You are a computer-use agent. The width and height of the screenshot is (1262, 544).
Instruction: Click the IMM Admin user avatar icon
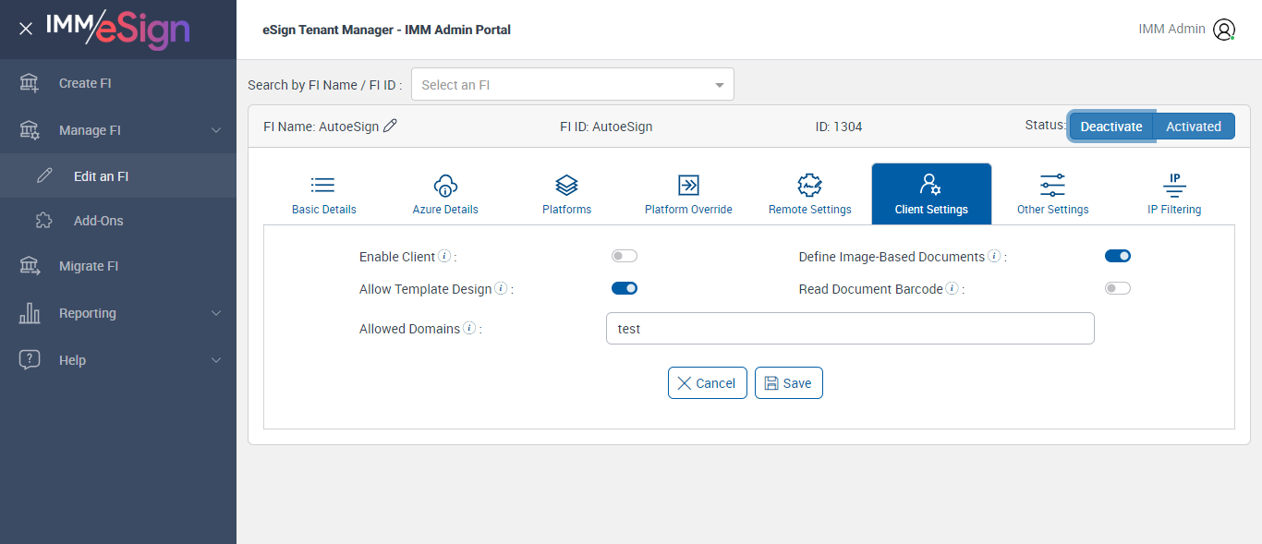pyautogui.click(x=1224, y=30)
